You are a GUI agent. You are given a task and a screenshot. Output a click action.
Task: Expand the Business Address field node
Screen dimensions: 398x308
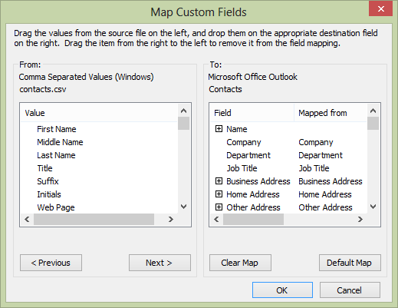(219, 181)
